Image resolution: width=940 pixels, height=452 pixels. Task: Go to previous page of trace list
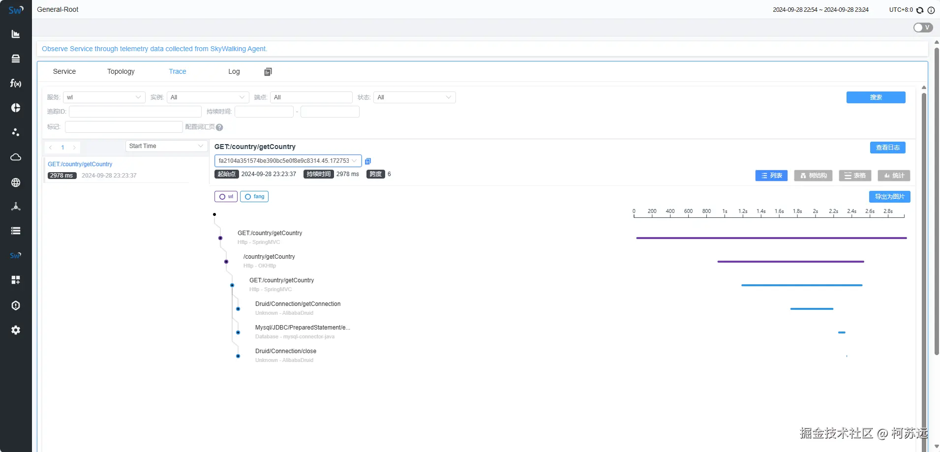point(51,148)
